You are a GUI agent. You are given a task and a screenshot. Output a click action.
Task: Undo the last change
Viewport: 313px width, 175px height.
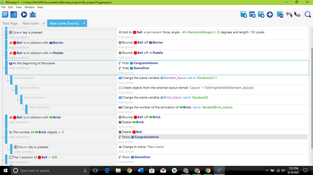click(289, 14)
